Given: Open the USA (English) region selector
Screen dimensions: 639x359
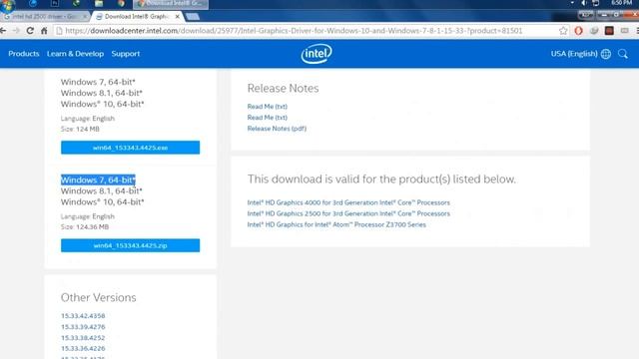Looking at the screenshot, I should point(574,54).
